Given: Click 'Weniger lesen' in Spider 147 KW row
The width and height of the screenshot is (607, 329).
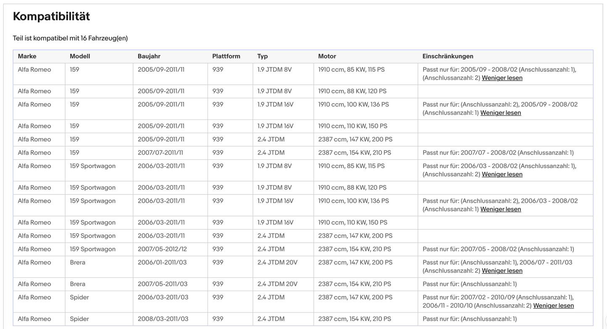Looking at the screenshot, I should [553, 305].
